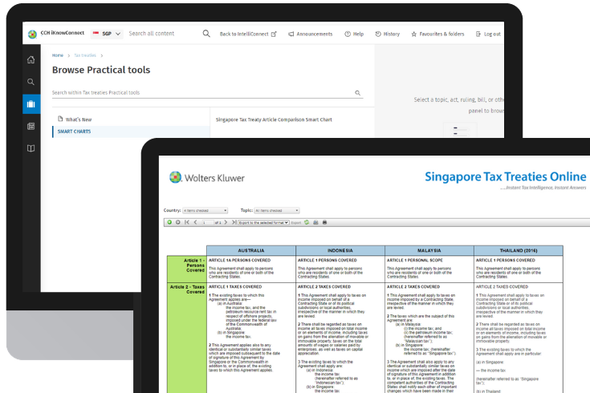The height and width of the screenshot is (393, 590).
Task: Open the news icon in left sidebar
Action: (x=31, y=126)
